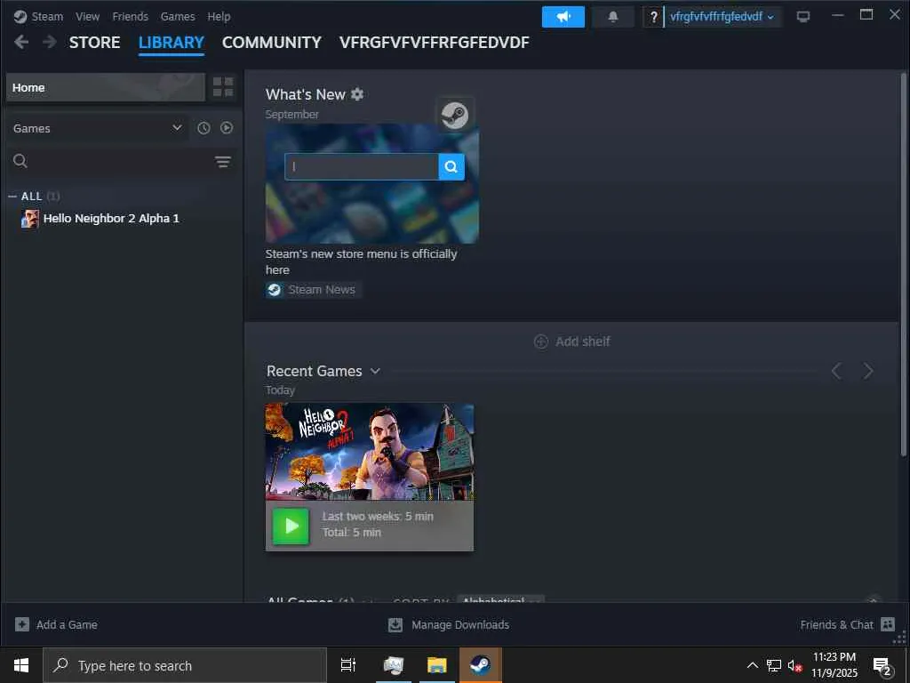
Task: Click the library search magnifier icon
Action: [20, 161]
